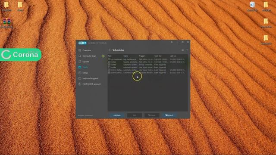Screen dimensions: 276x155
Task: Click the Add task button
Action: pos(117,115)
